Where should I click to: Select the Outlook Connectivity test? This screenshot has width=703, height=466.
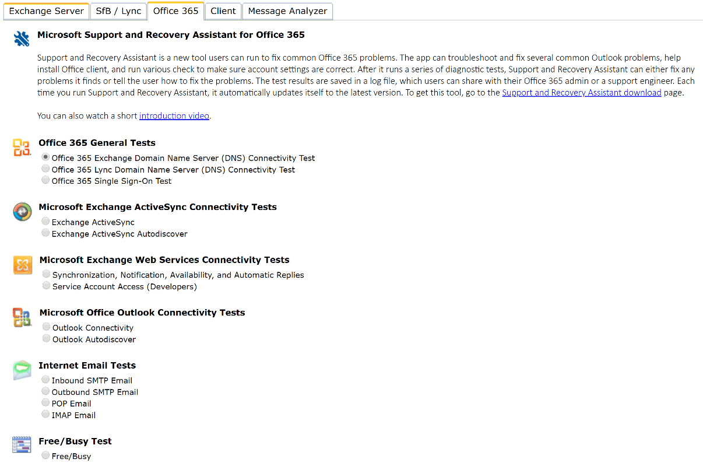point(46,327)
